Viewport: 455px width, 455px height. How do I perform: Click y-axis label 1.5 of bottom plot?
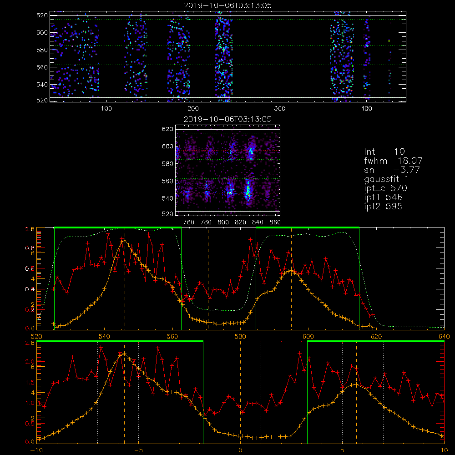tap(30, 382)
